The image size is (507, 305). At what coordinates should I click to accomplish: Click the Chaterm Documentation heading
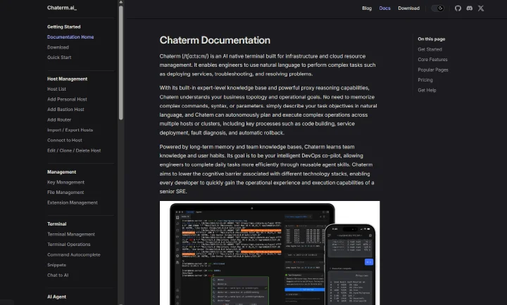[x=215, y=40]
